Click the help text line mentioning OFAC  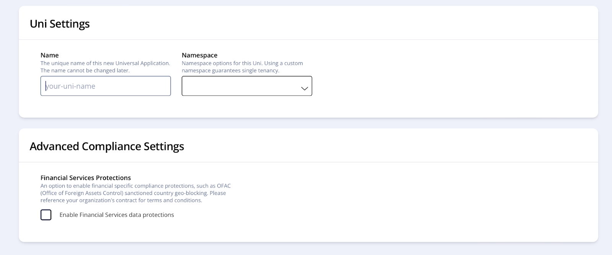pyautogui.click(x=136, y=186)
